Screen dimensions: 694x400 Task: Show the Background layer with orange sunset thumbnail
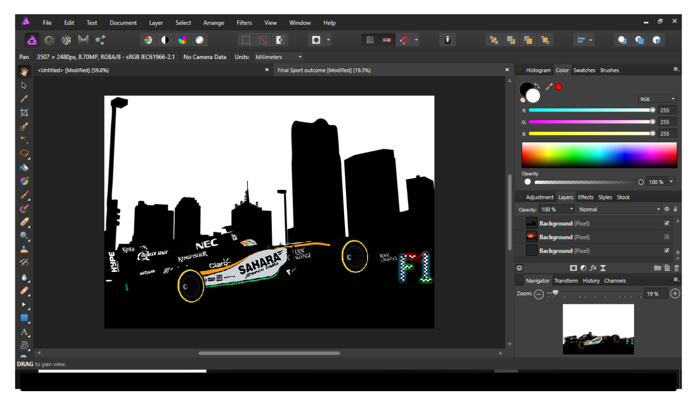click(x=667, y=237)
